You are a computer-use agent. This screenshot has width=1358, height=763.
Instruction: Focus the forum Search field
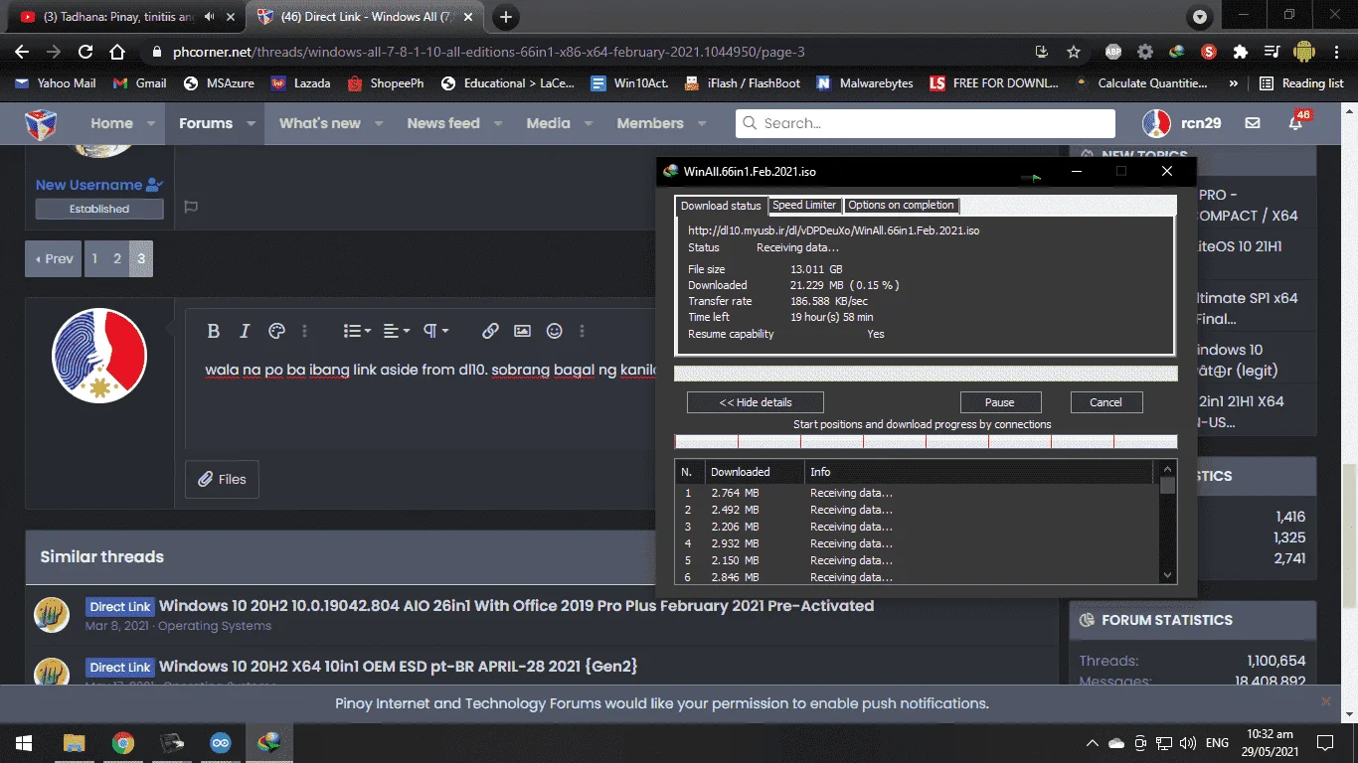[926, 123]
